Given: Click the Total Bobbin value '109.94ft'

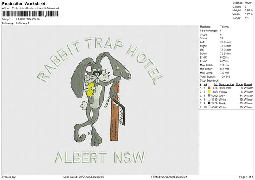Looking at the screenshot, I should coord(225,76).
